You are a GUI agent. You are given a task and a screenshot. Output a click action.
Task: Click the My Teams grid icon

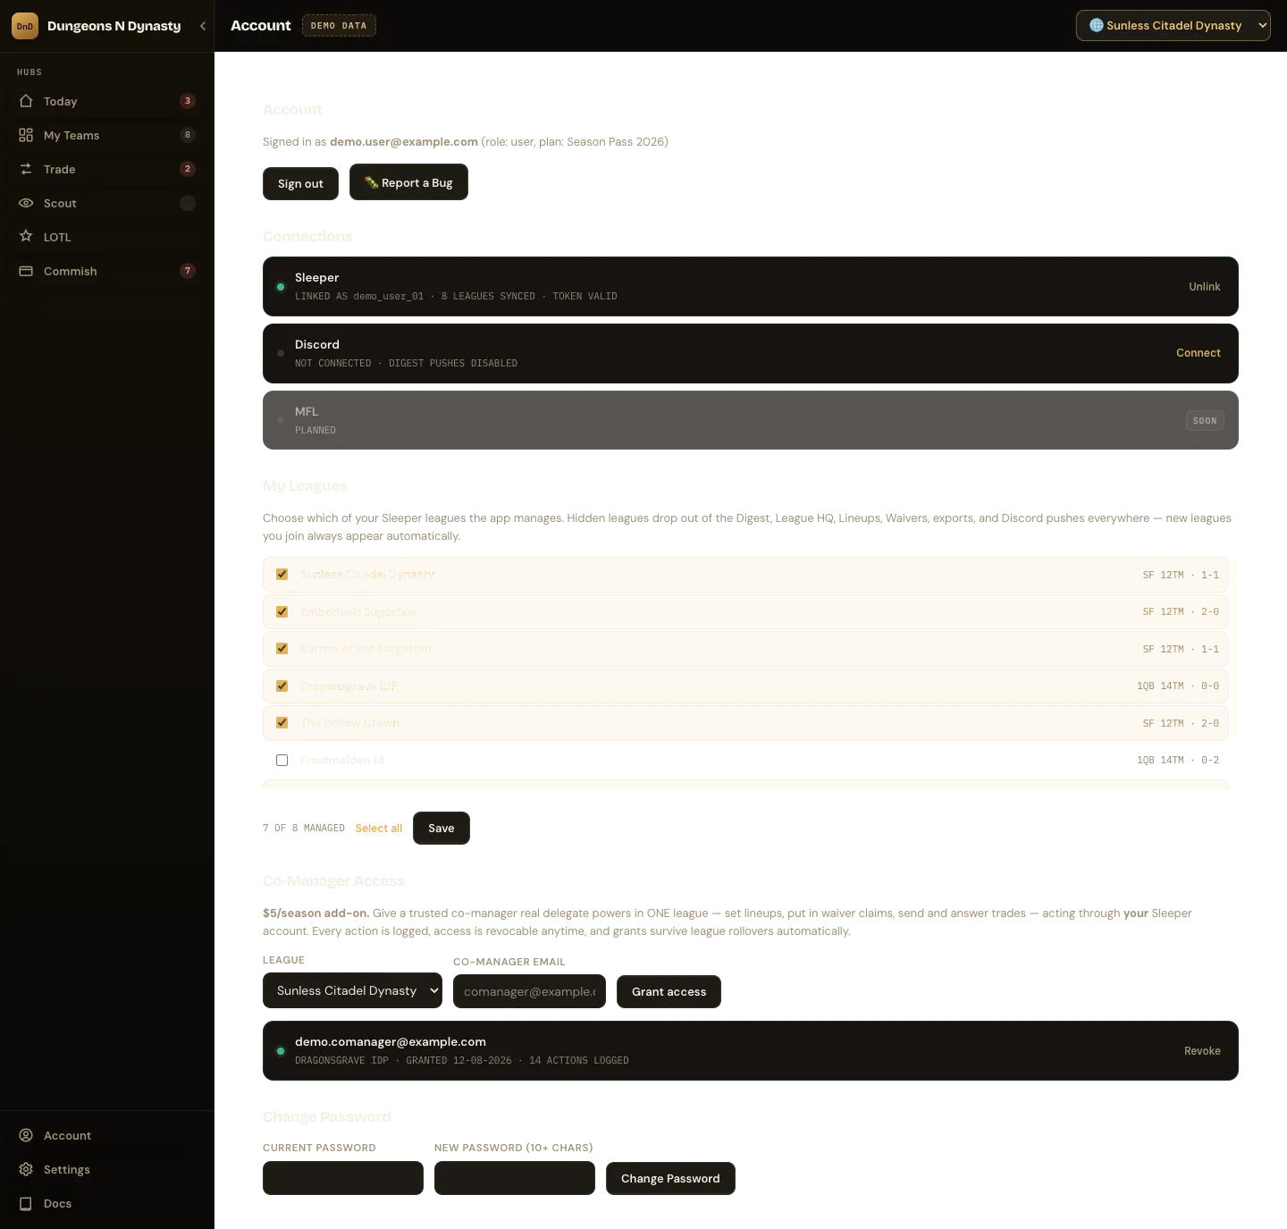coord(26,135)
